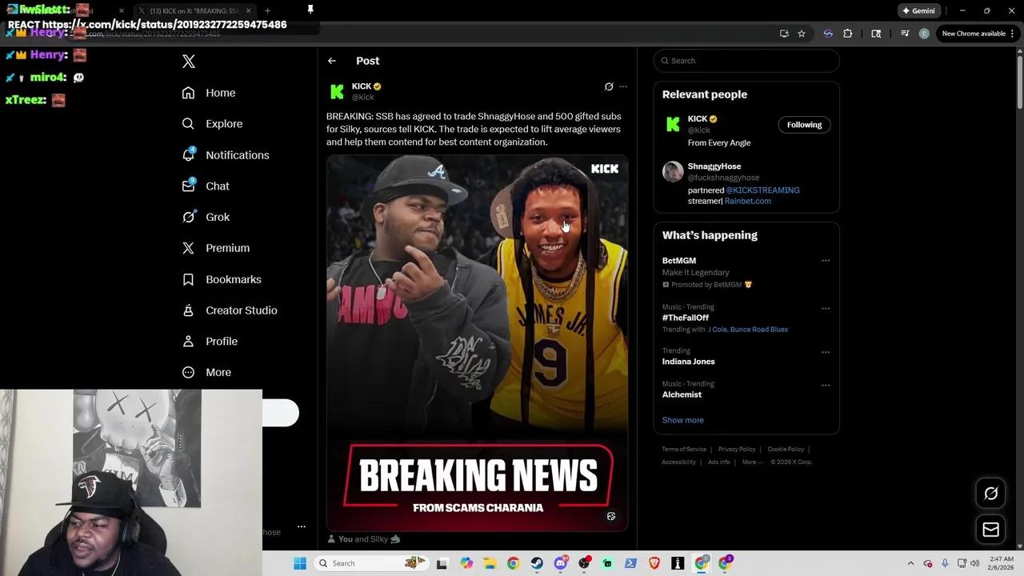Open PowerShell from the taskbar
The height and width of the screenshot is (576, 1024).
tap(630, 563)
